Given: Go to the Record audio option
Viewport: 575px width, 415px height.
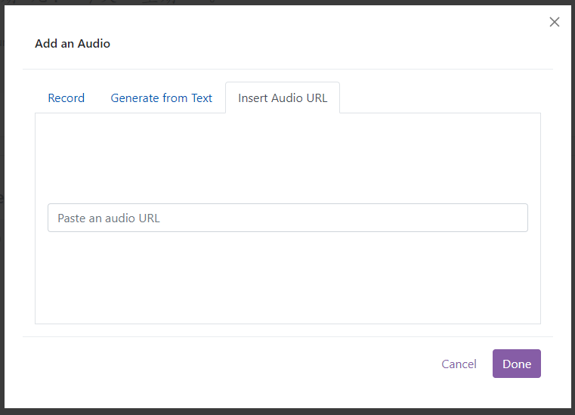Looking at the screenshot, I should click(x=66, y=98).
